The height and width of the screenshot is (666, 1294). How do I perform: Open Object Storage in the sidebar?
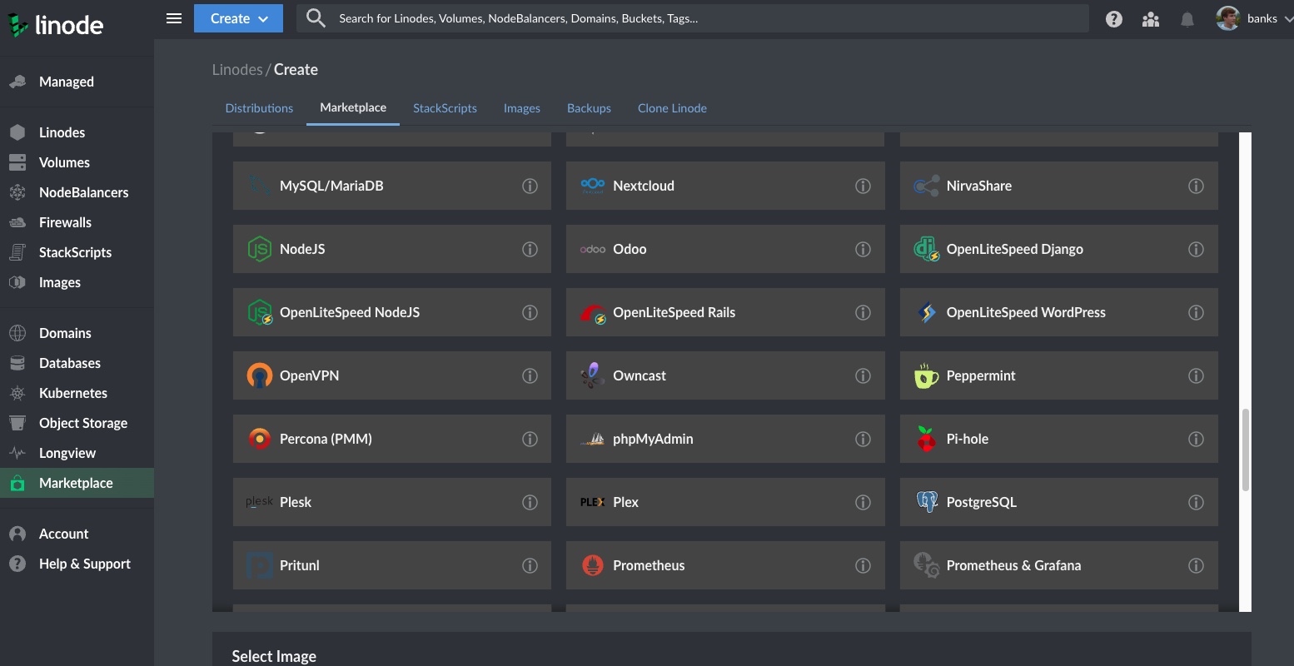pyautogui.click(x=77, y=423)
